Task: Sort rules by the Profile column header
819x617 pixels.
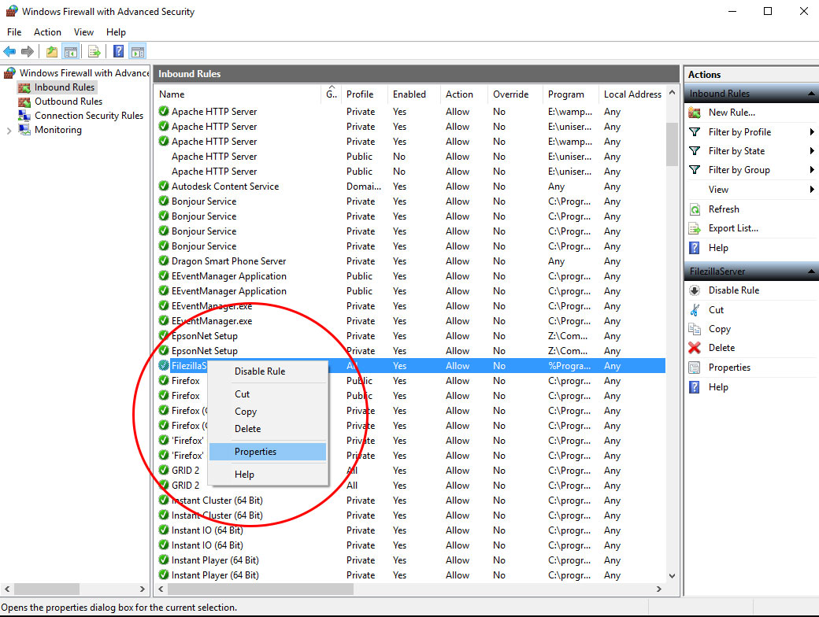Action: coord(364,94)
